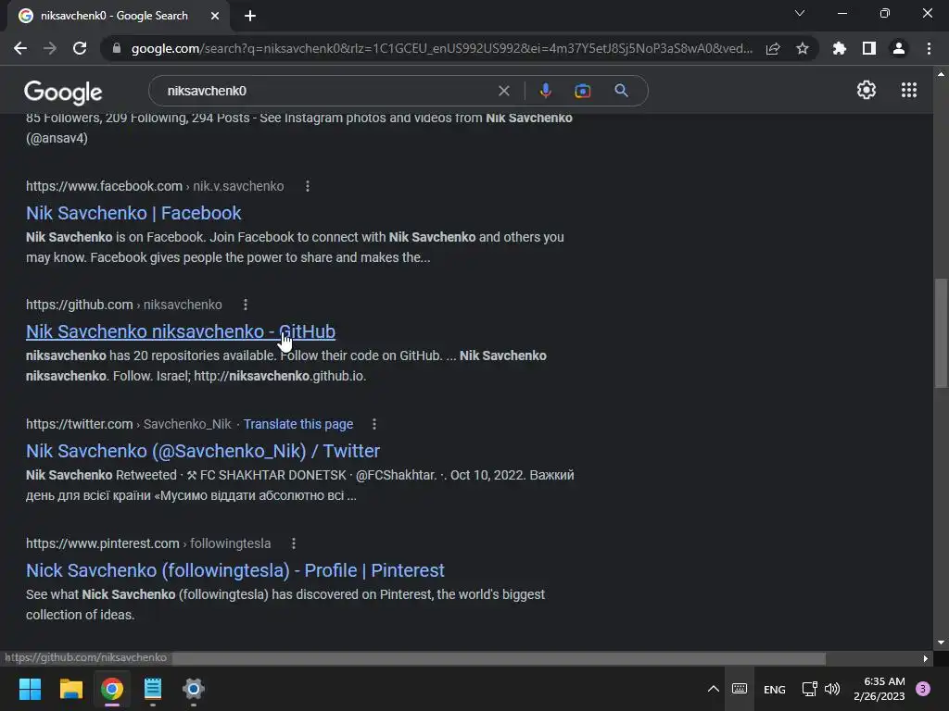Open the Nik Savchenko niksavchenko GitHub link

[181, 331]
